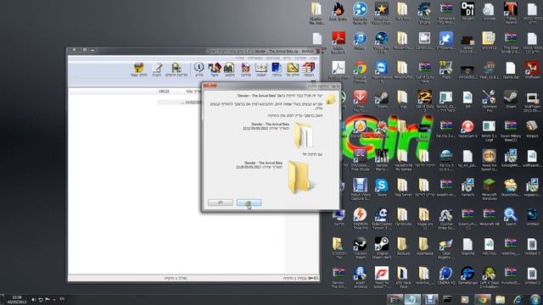Confirm folder replace with the highlighted Yes button
The width and height of the screenshot is (543, 305).
pyautogui.click(x=249, y=202)
